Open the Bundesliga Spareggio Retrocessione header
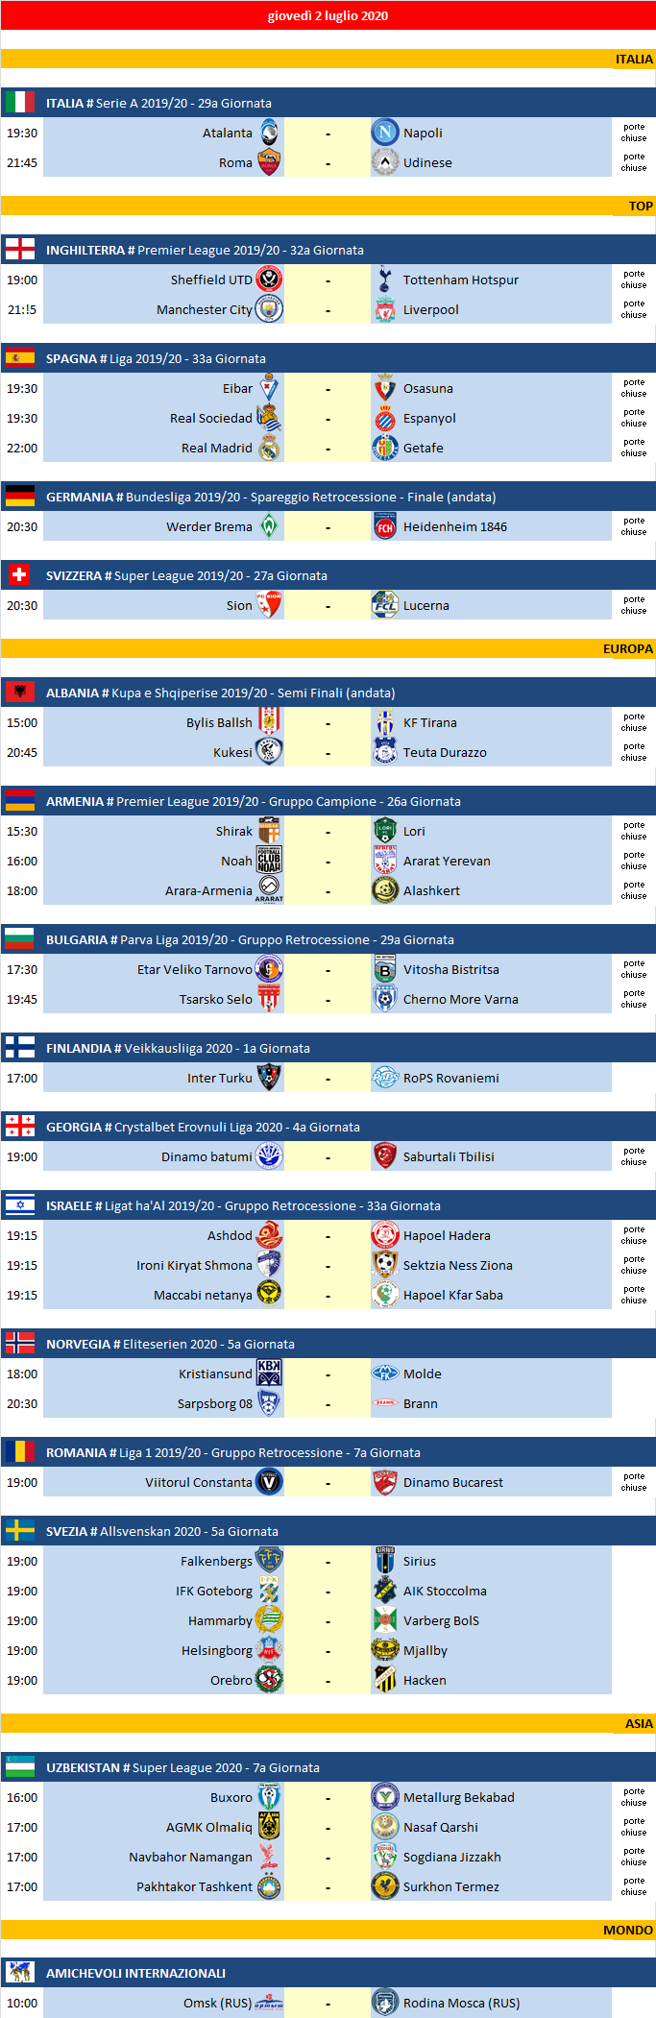Screen dimensions: 656x2018 [x=271, y=497]
